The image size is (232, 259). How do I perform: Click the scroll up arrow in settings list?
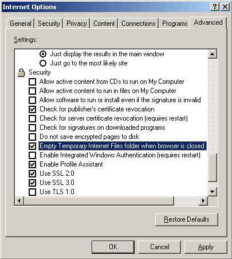[213, 54]
